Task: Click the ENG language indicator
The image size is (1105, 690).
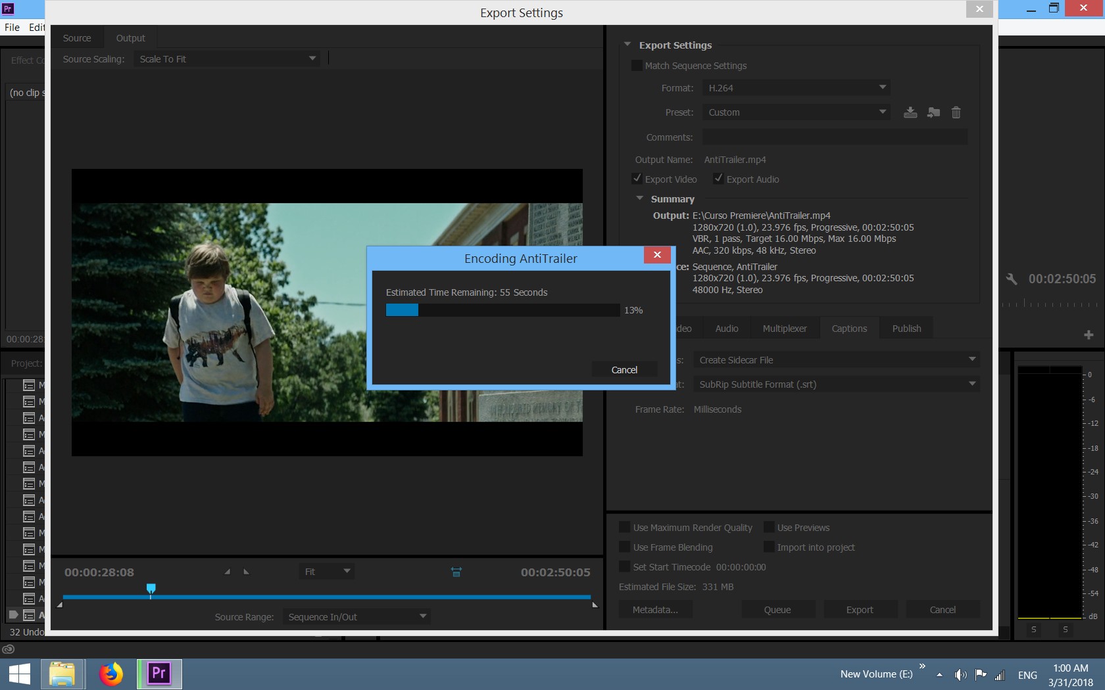Action: [x=1027, y=675]
